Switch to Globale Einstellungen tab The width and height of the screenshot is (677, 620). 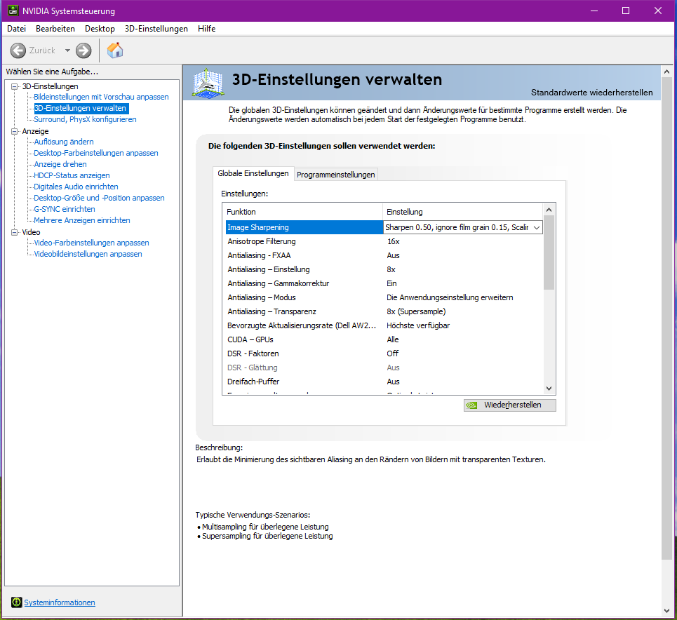coord(253,173)
